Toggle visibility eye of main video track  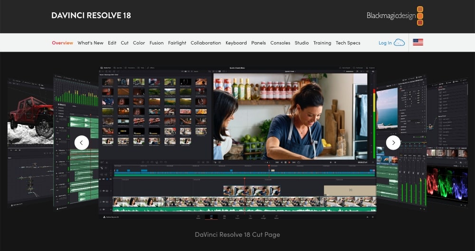pyautogui.click(x=104, y=201)
